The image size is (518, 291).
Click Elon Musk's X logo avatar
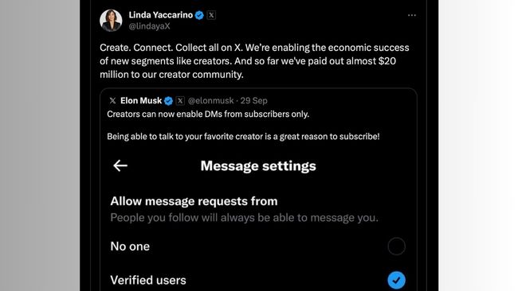[112, 100]
